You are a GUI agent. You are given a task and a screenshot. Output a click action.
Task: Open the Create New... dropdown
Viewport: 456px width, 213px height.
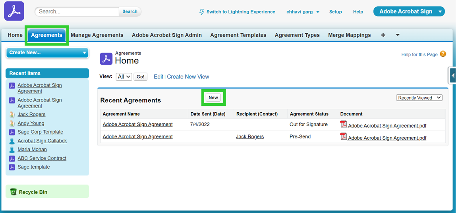pyautogui.click(x=47, y=53)
